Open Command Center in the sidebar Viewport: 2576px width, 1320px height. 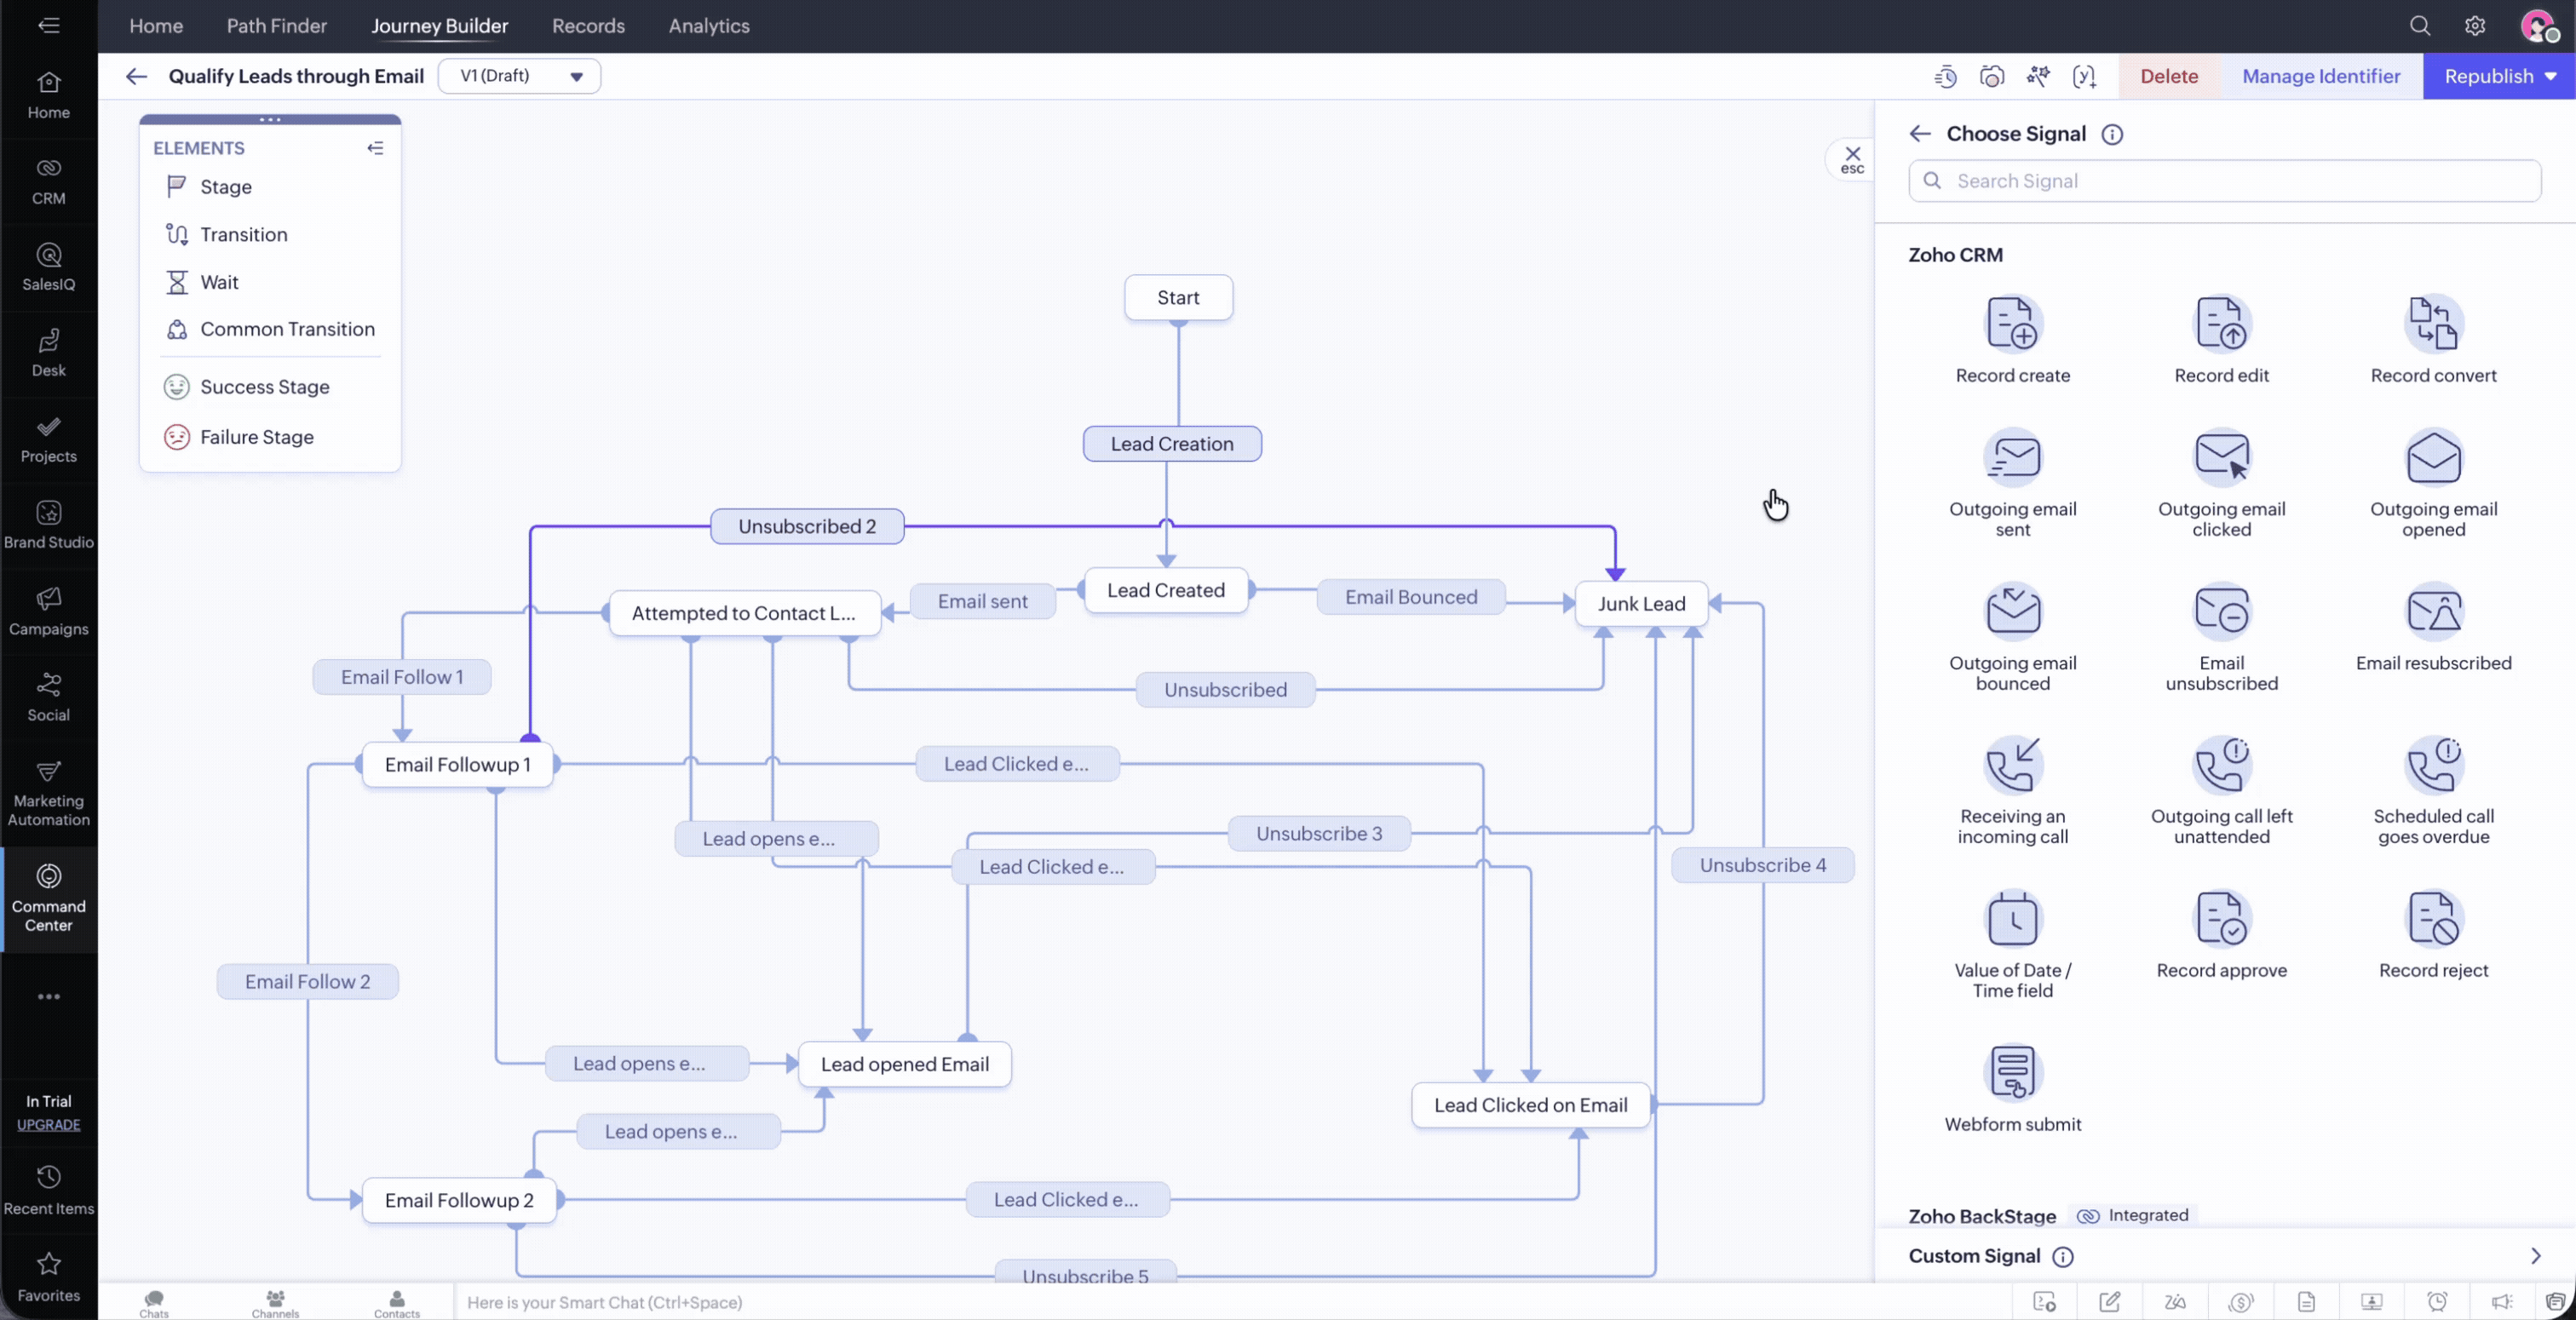(x=48, y=898)
